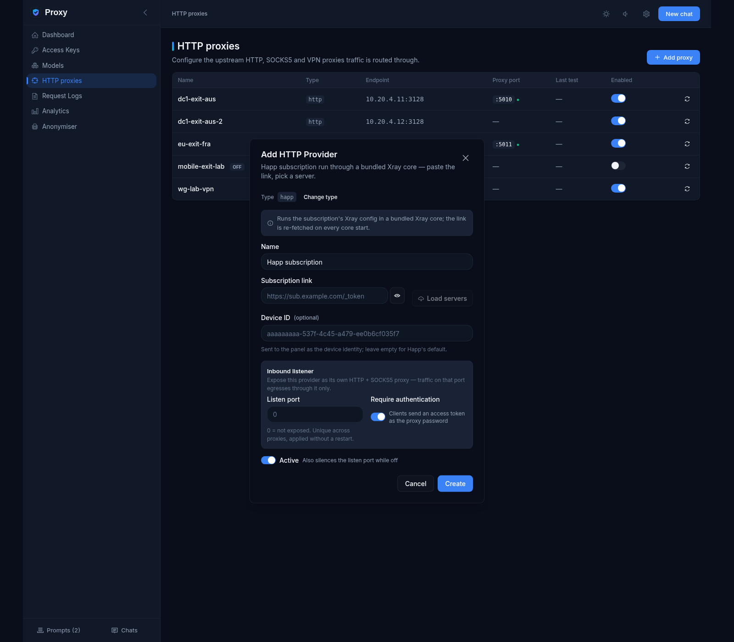
Task: Click refresh icon for wg-lab-vpn row
Action: pos(687,189)
